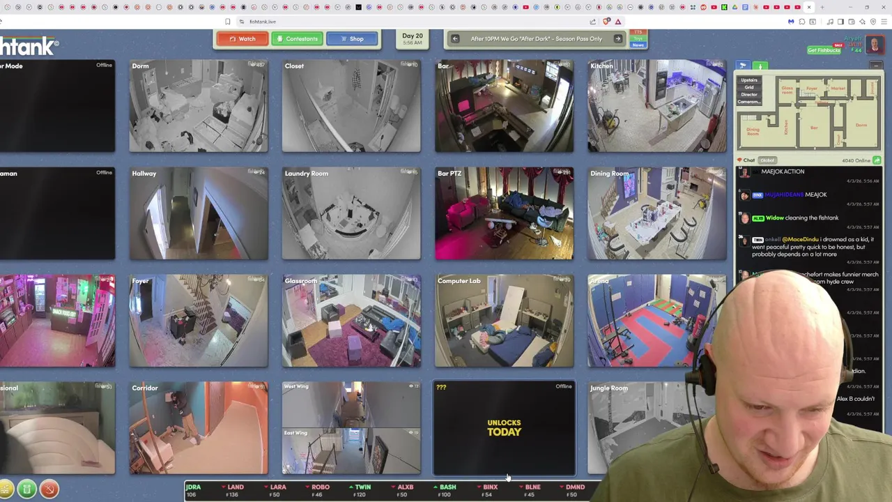
Task: Click browser share icon
Action: 593,22
